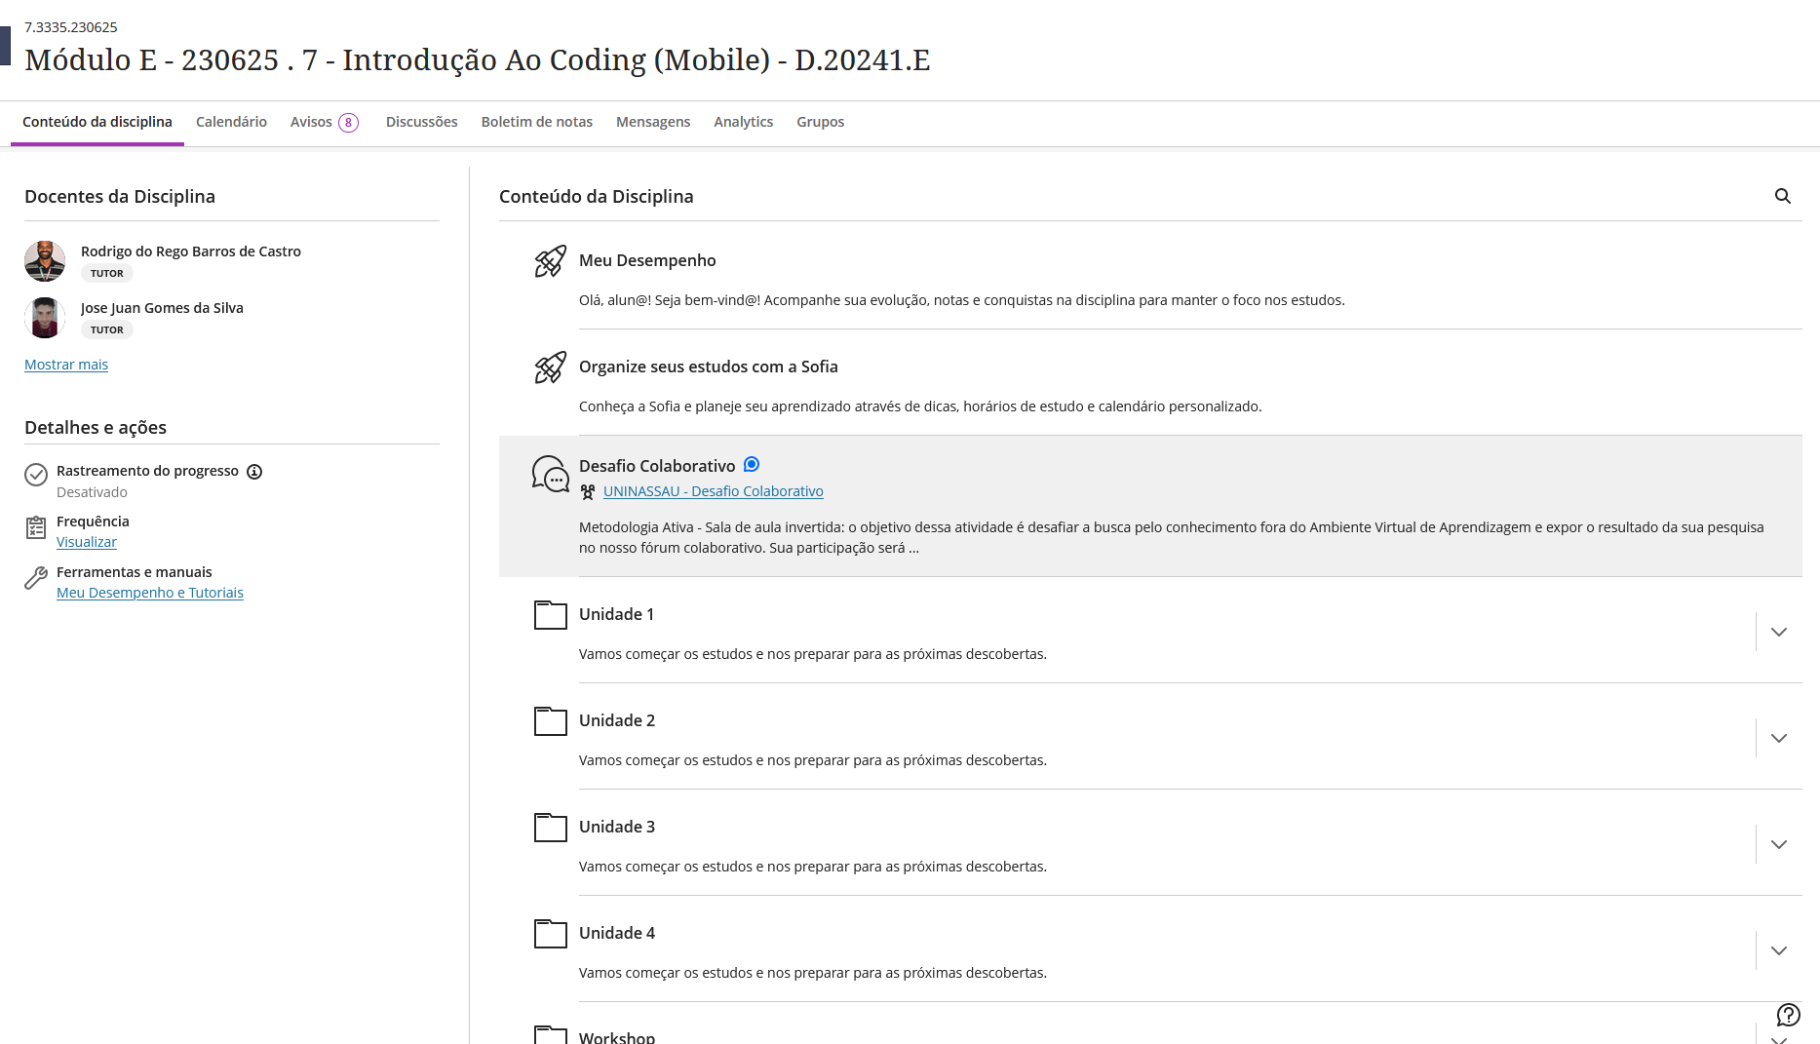1820x1044 pixels.
Task: Expand the Unidade 4 folder chevron
Action: tap(1778, 950)
